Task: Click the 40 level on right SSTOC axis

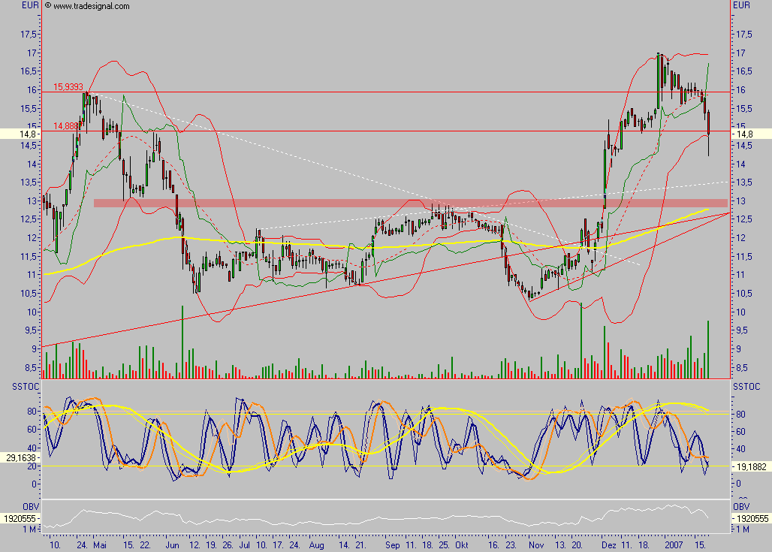Action: (741, 448)
